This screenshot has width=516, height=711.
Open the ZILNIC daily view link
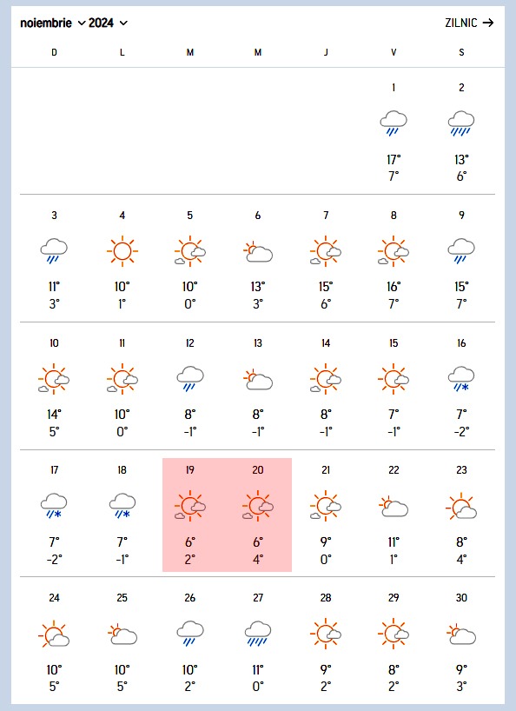point(469,23)
